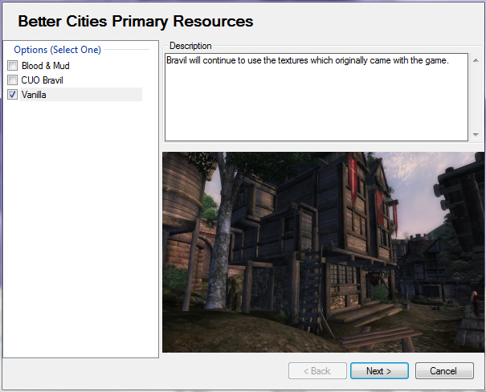Click the description scrollbar down arrow
The width and height of the screenshot is (486, 392).
pos(476,135)
